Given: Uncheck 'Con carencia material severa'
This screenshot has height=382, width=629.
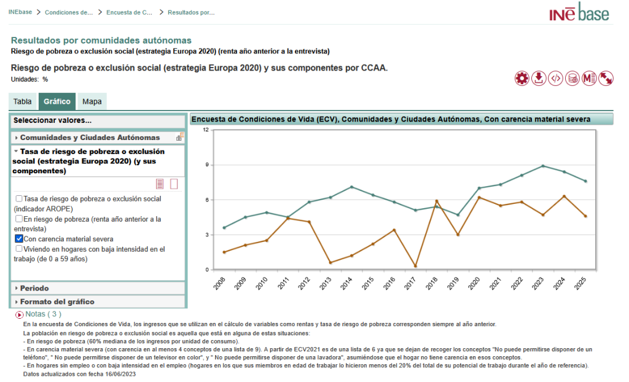Looking at the screenshot, I should tap(19, 239).
